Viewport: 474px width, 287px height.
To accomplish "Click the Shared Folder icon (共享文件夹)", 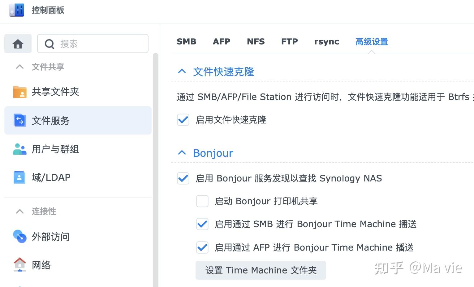I will pos(20,92).
